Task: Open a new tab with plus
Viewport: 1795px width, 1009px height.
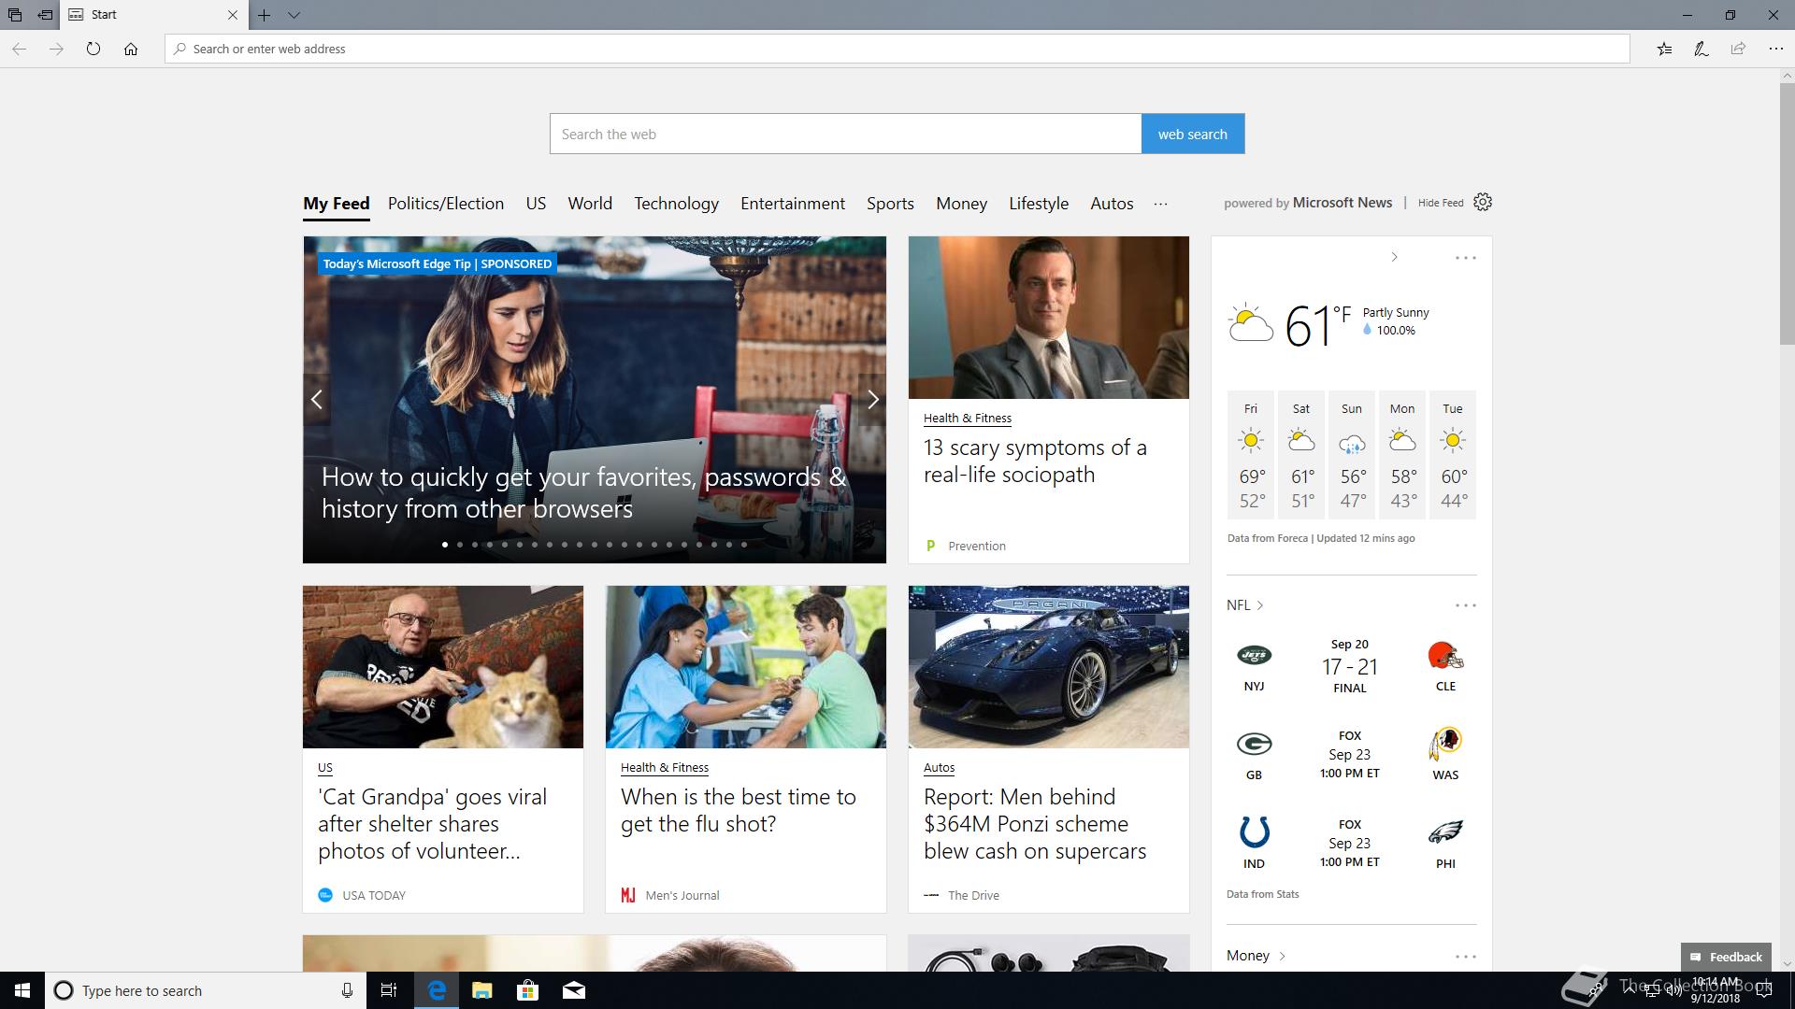Action: pos(265,15)
